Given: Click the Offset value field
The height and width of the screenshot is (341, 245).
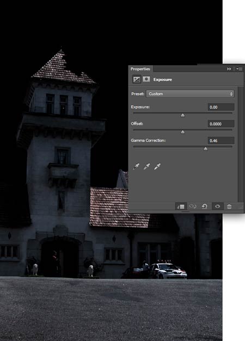Looking at the screenshot, I should (x=221, y=124).
